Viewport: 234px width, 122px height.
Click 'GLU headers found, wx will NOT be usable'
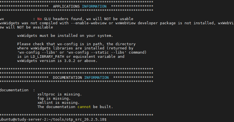89,19
